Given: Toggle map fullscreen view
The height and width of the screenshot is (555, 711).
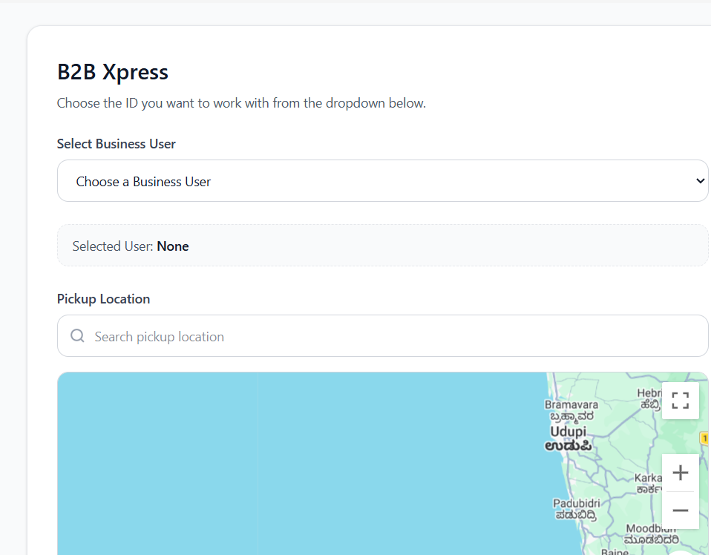Looking at the screenshot, I should [680, 401].
